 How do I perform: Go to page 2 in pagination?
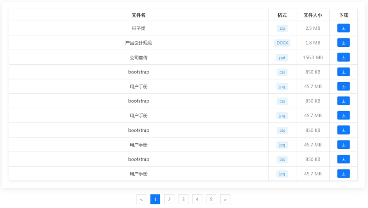169,199
